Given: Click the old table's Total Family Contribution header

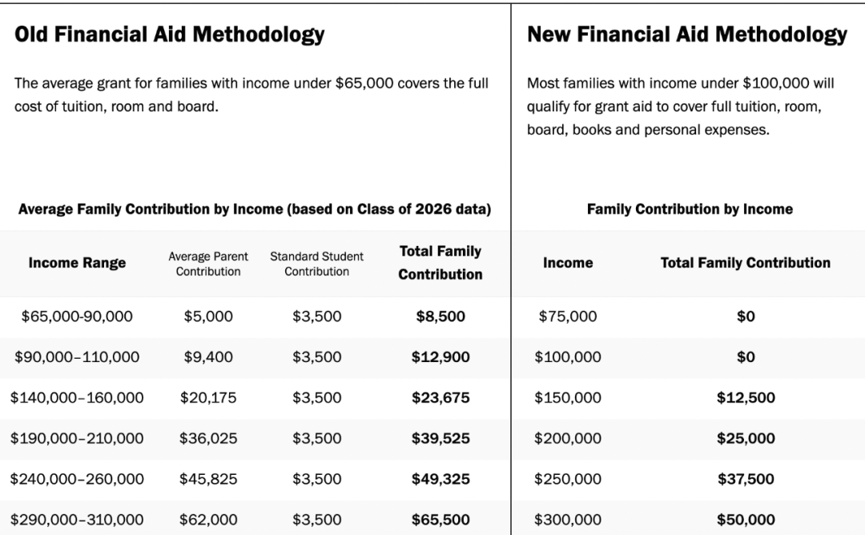Looking at the screenshot, I should (441, 263).
